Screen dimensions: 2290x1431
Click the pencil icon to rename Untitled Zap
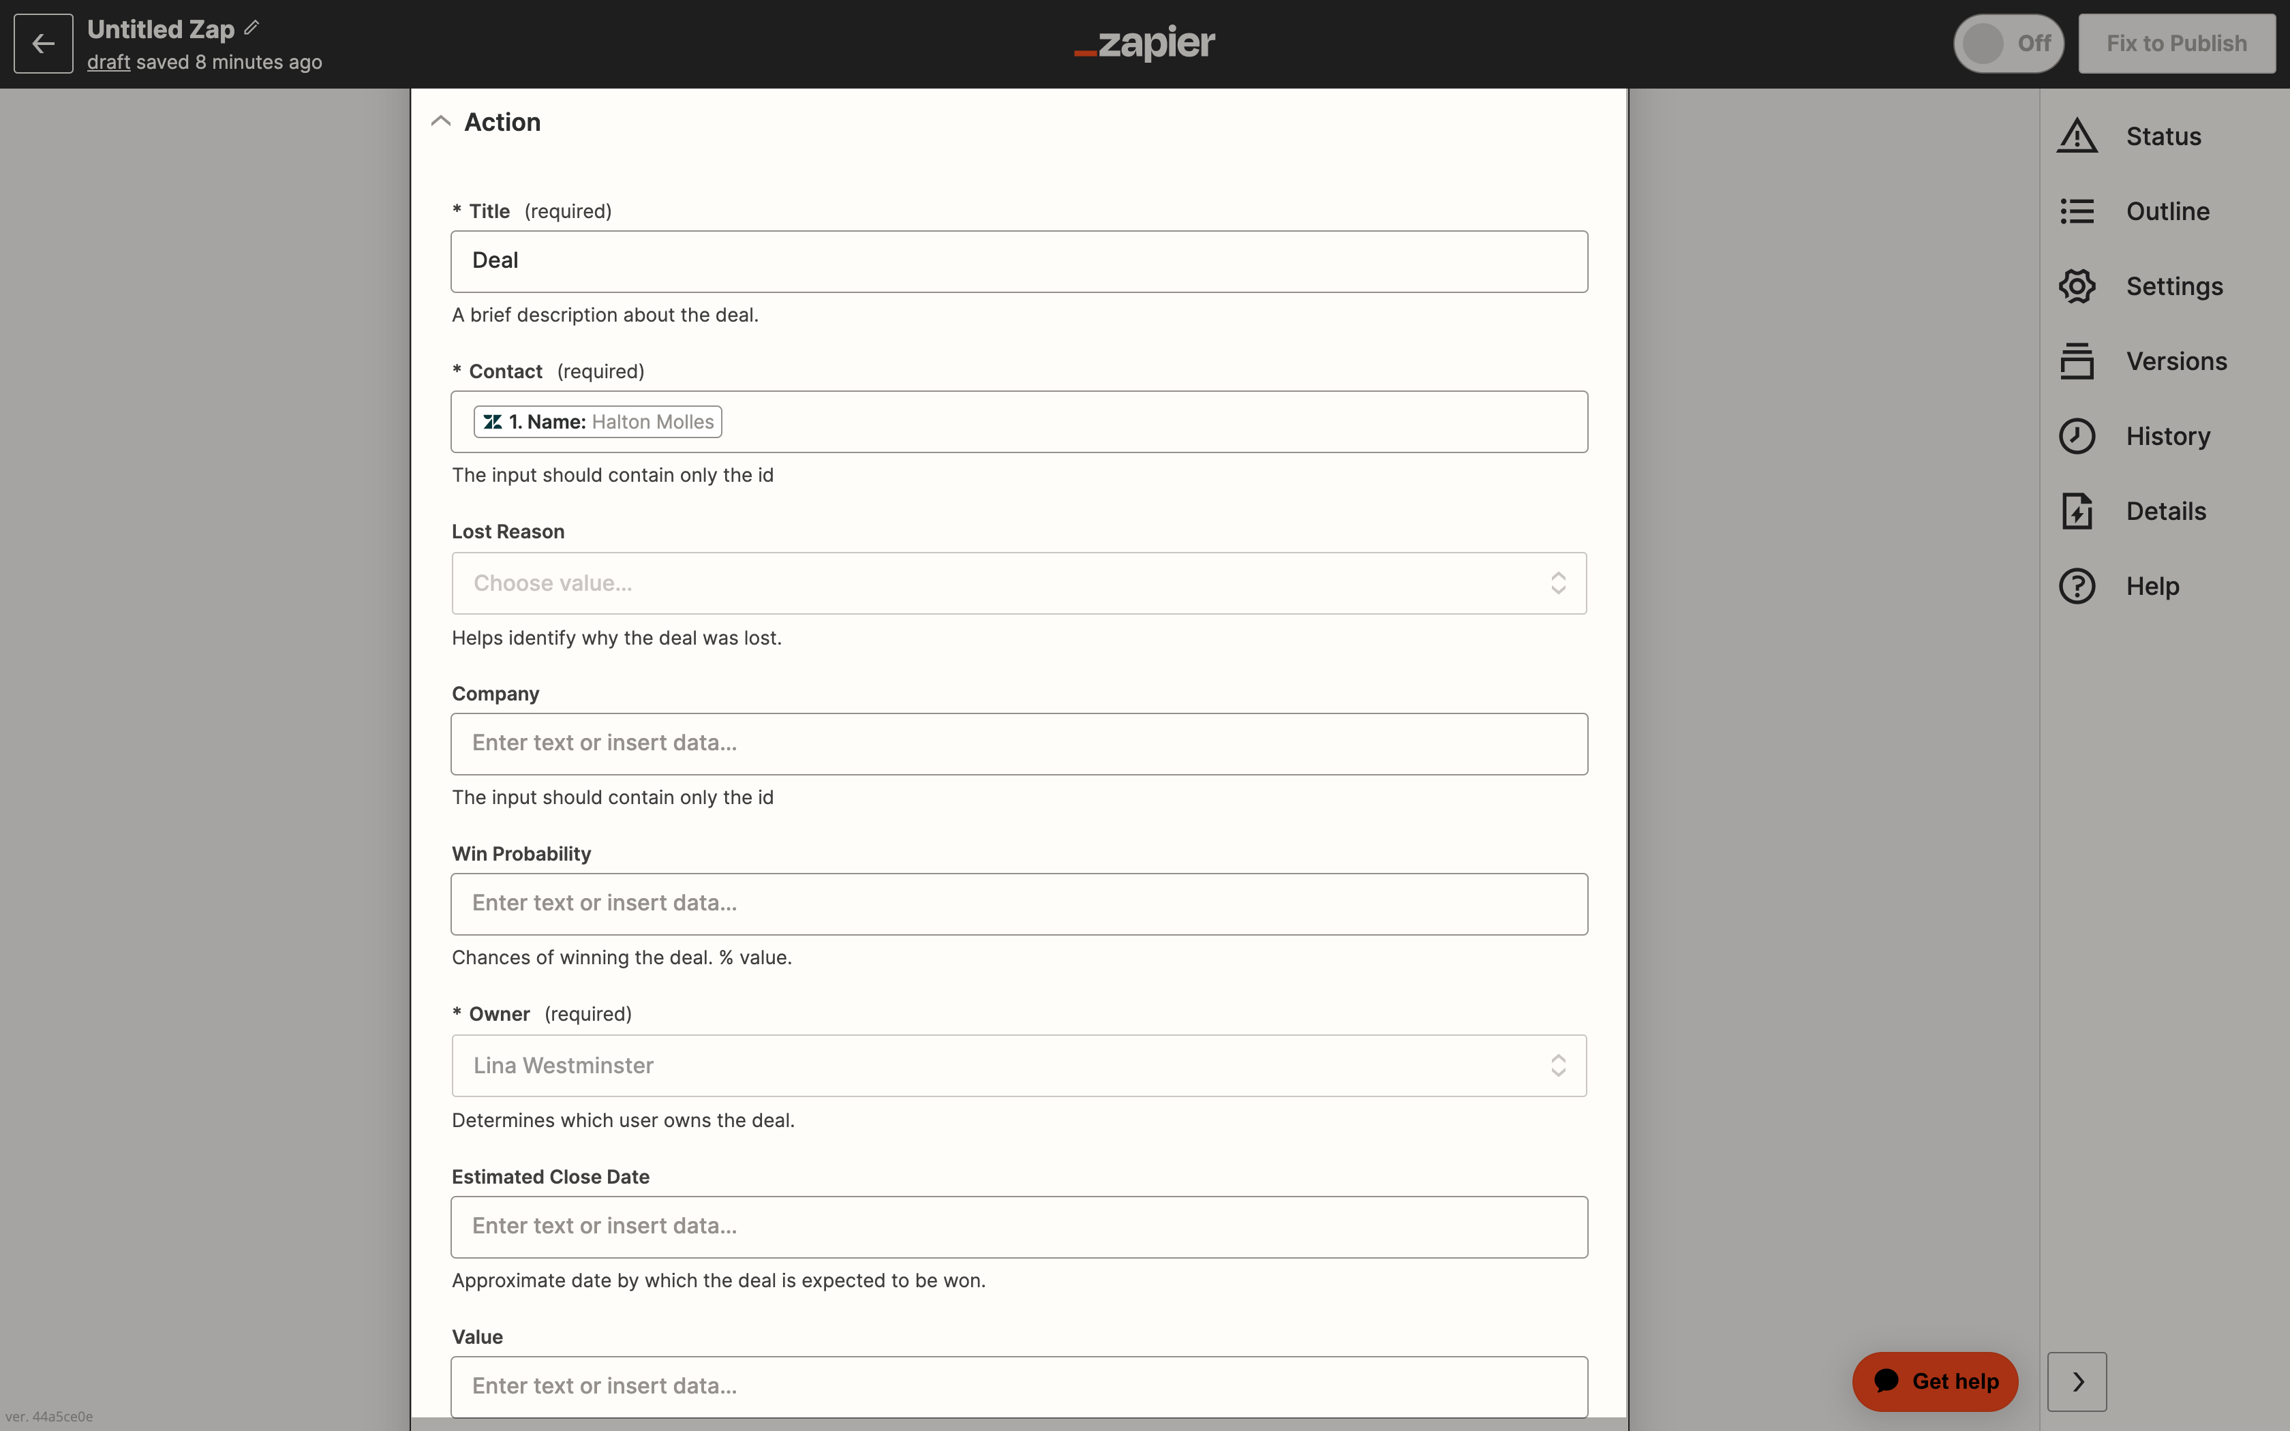[x=251, y=29]
